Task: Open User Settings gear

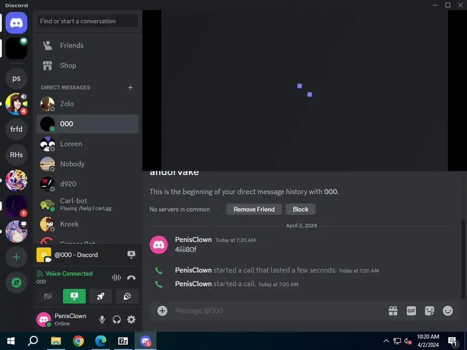Action: [x=131, y=319]
